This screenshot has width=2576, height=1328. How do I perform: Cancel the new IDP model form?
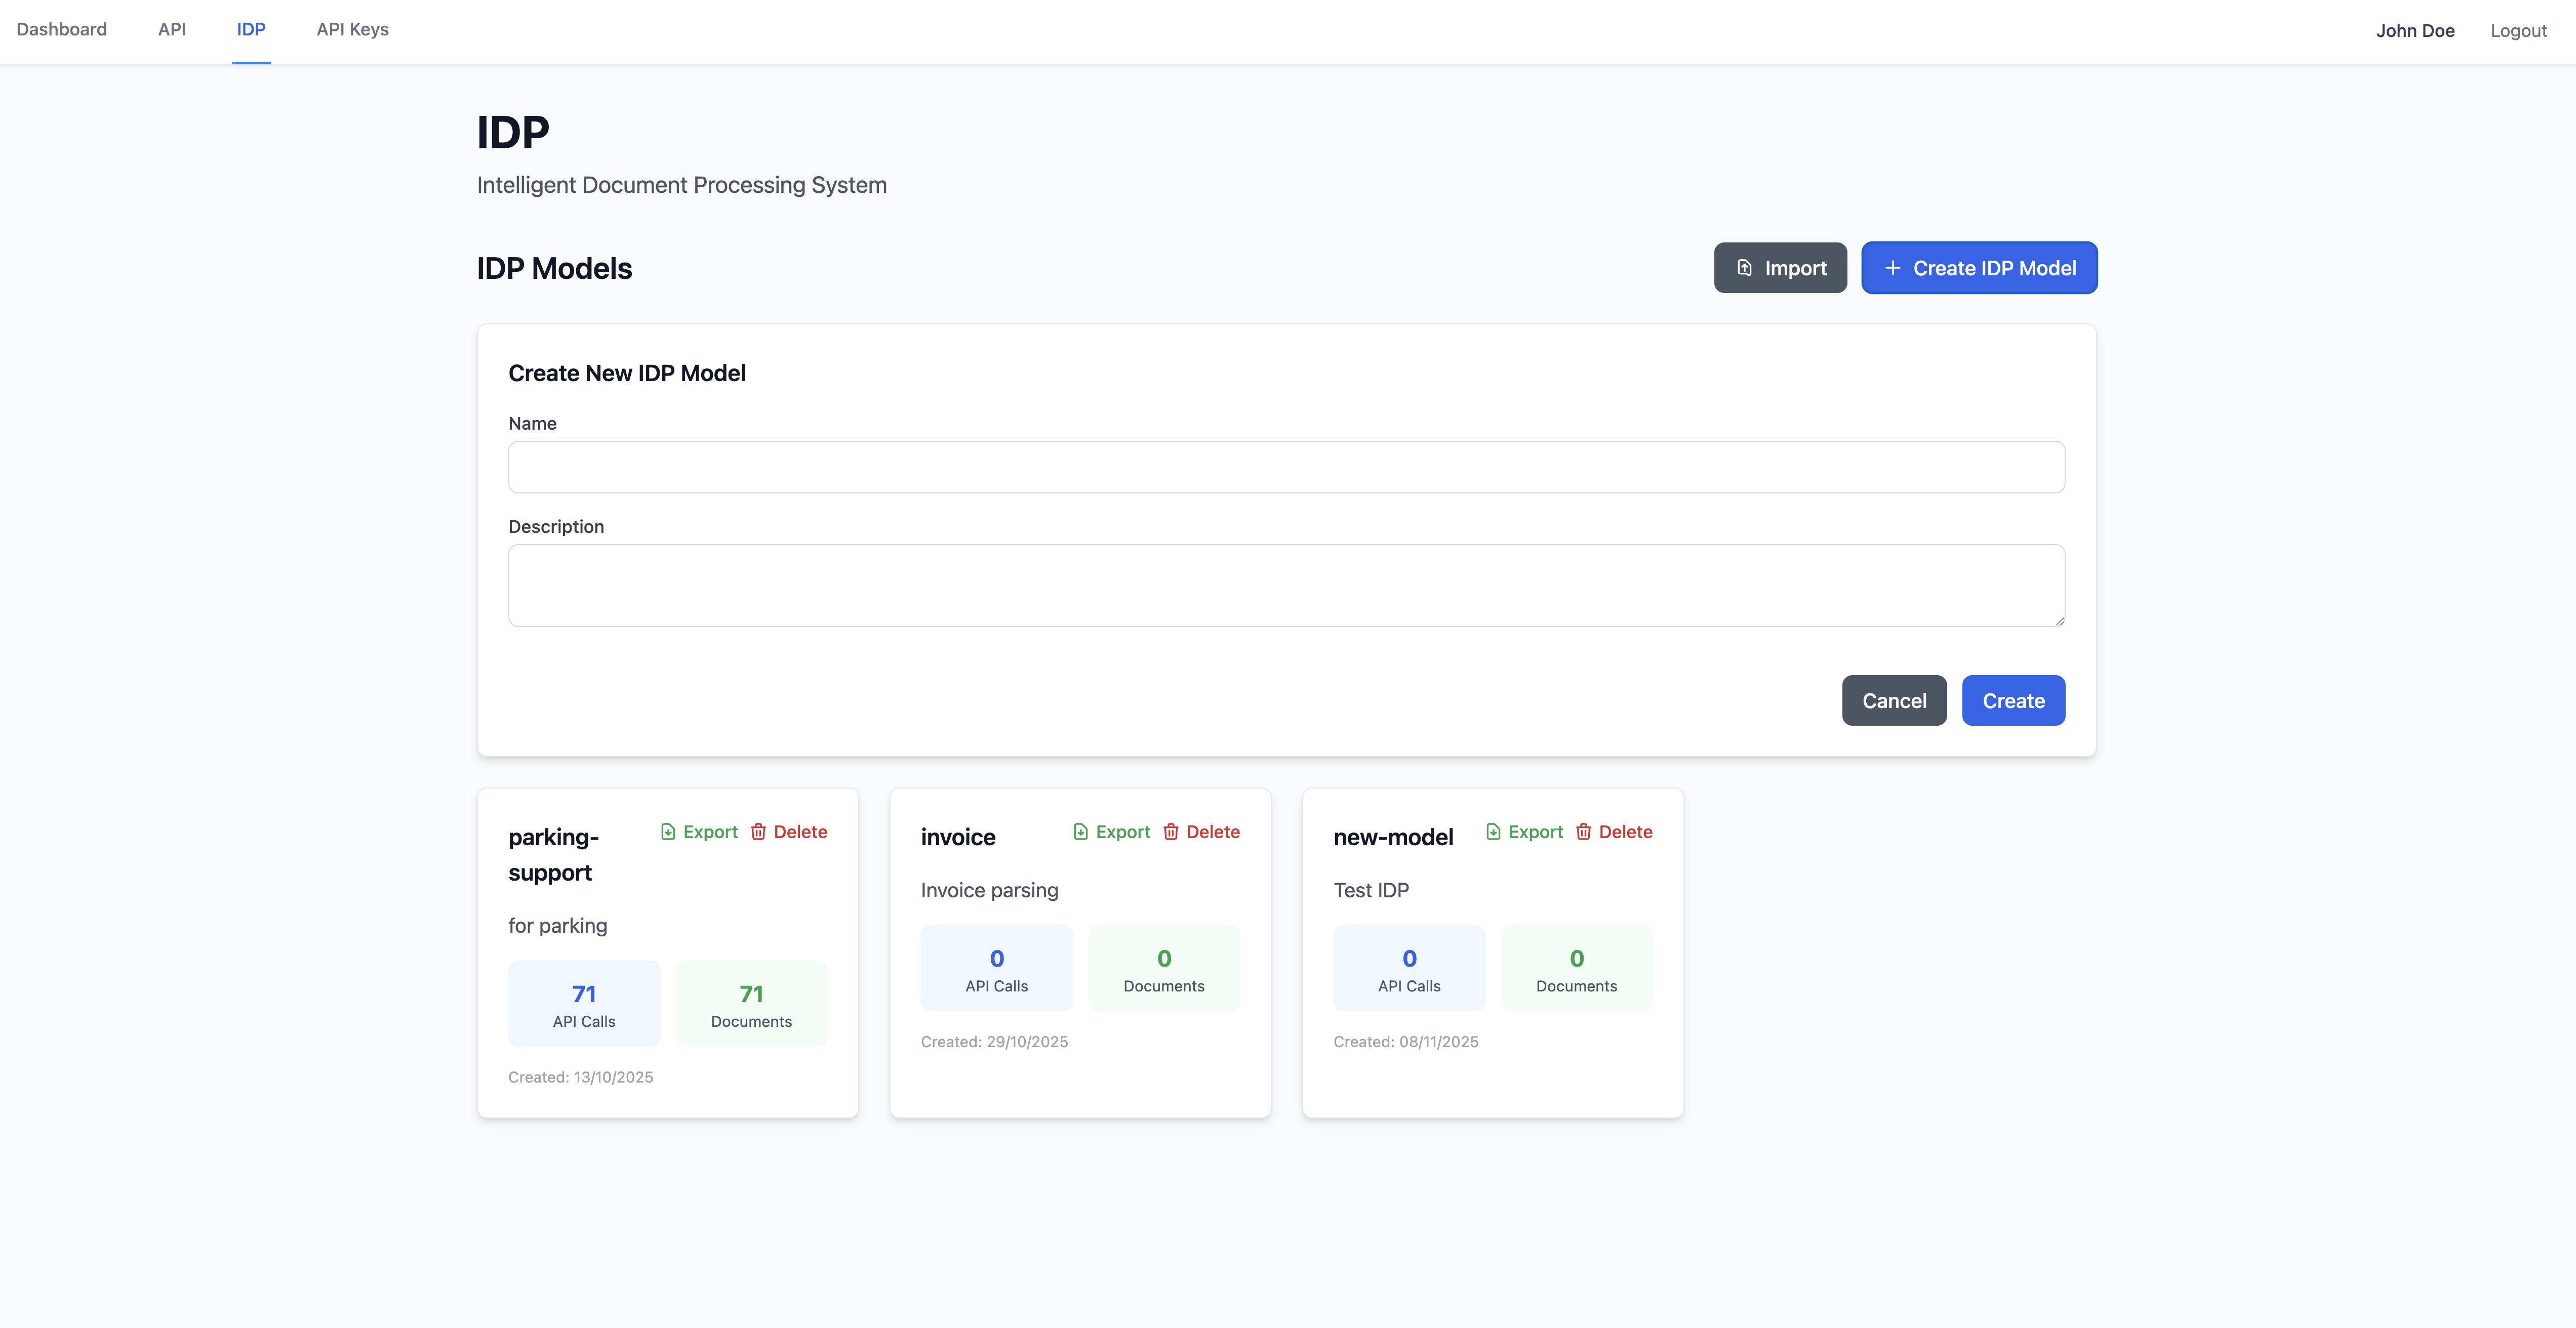[1893, 700]
